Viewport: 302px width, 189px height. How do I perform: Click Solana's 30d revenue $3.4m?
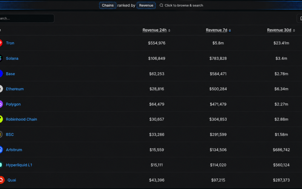[281, 59]
